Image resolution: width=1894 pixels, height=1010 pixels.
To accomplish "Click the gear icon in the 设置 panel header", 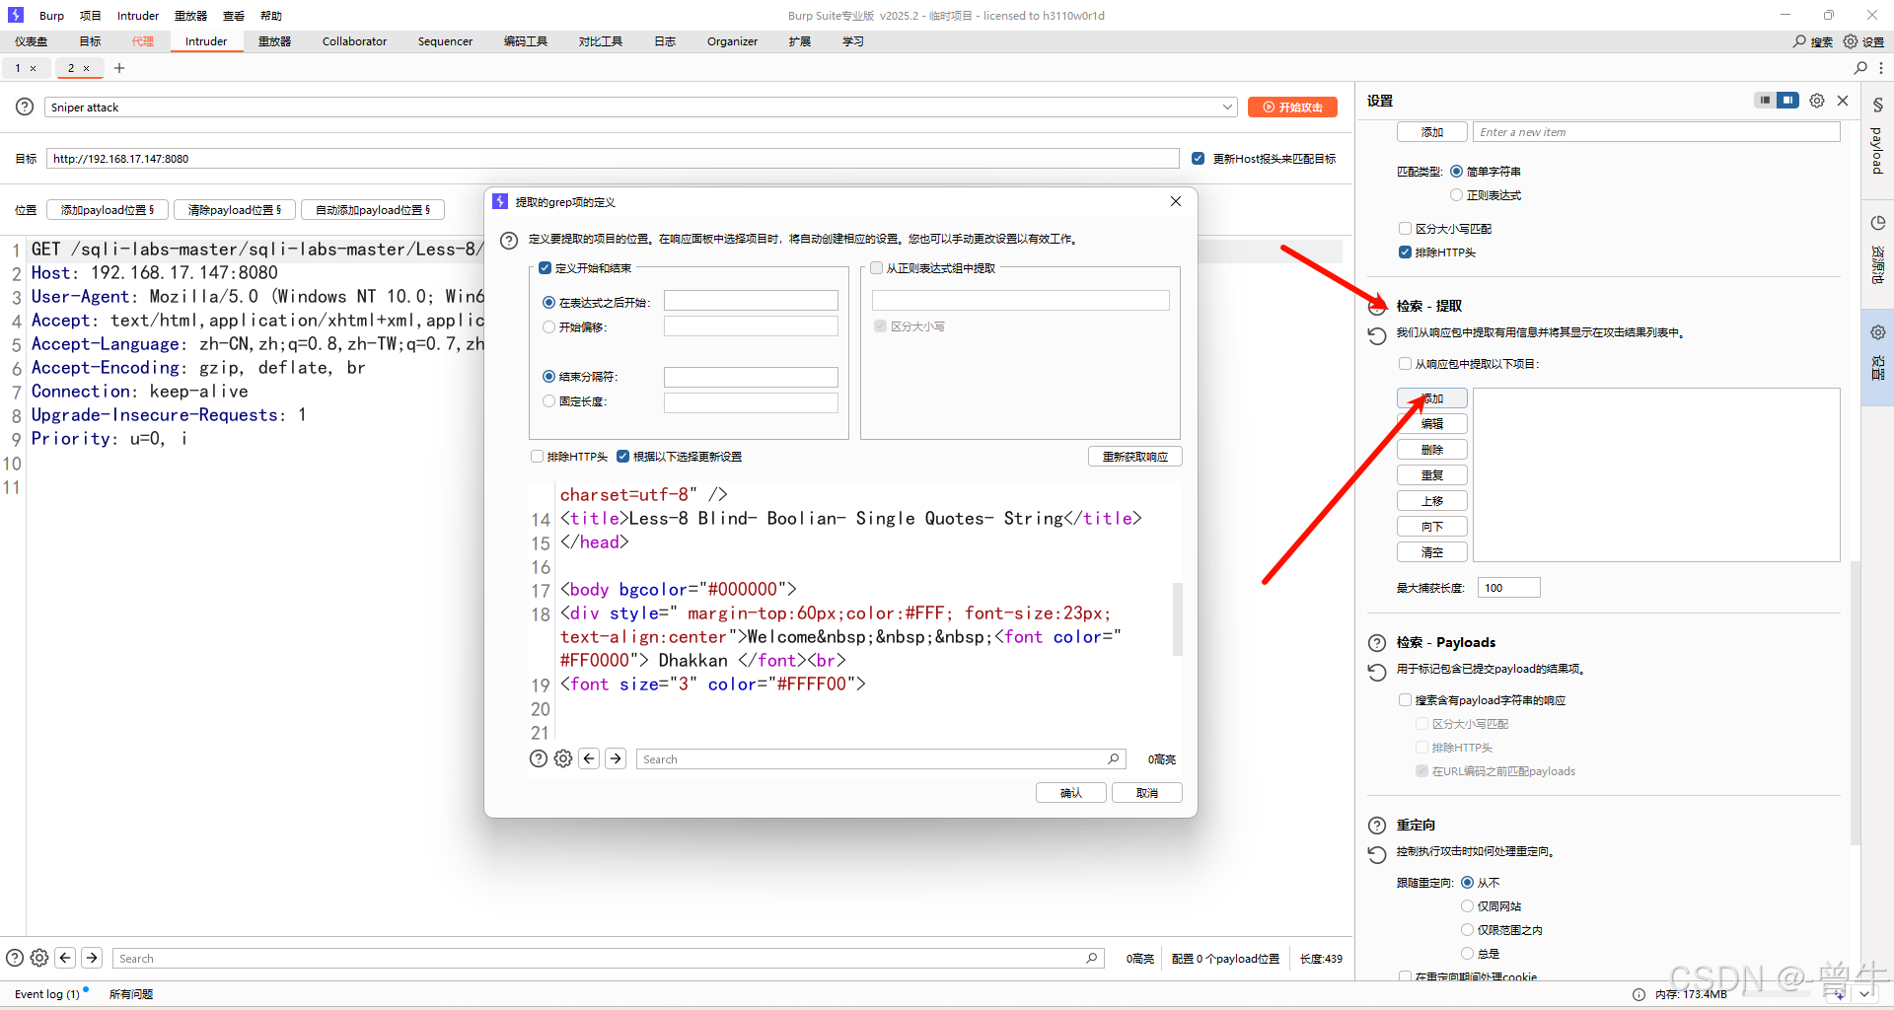I will pos(1817,101).
